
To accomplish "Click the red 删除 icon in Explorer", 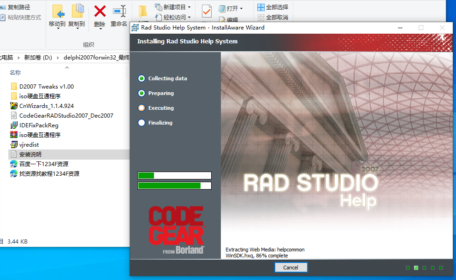I will pos(100,12).
